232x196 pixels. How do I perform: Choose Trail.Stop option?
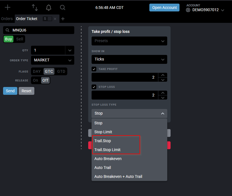(x=129, y=141)
